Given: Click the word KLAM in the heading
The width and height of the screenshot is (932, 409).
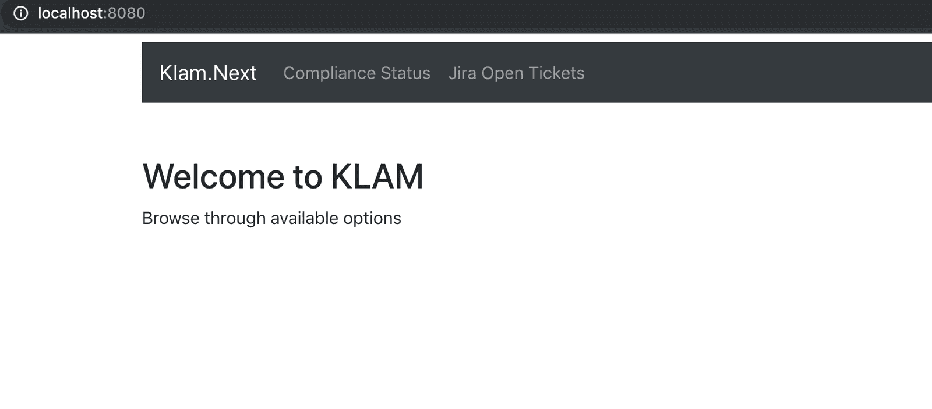Looking at the screenshot, I should pos(377,176).
